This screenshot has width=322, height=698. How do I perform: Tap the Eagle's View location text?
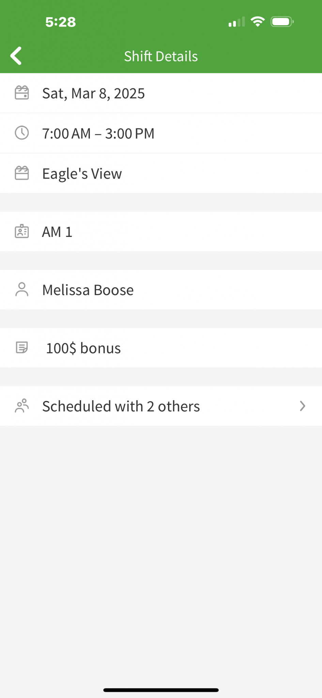pos(82,174)
